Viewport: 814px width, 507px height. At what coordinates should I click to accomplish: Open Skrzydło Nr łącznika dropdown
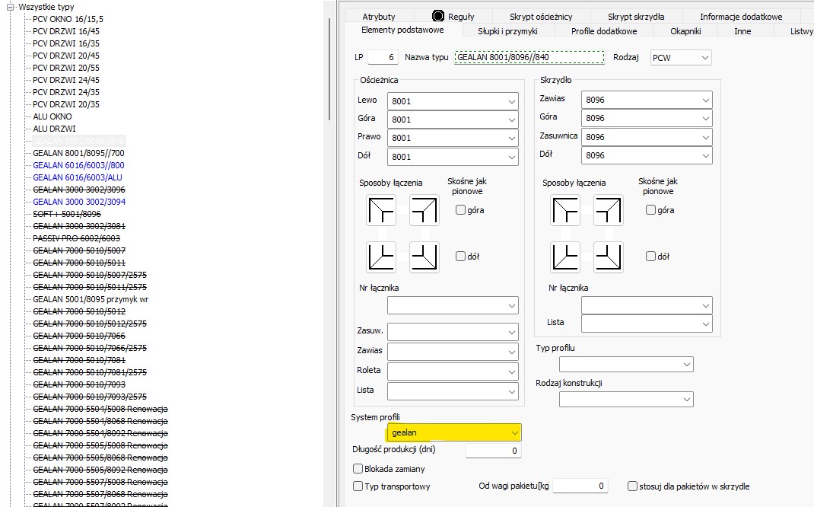647,305
